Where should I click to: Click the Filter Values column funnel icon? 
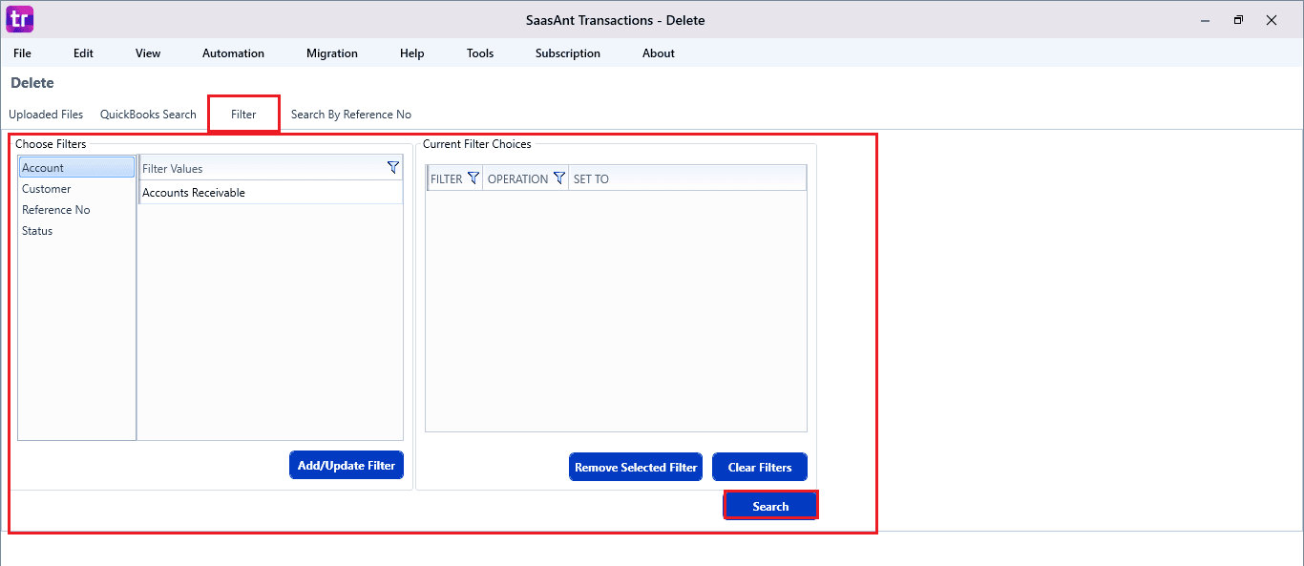[x=392, y=168]
